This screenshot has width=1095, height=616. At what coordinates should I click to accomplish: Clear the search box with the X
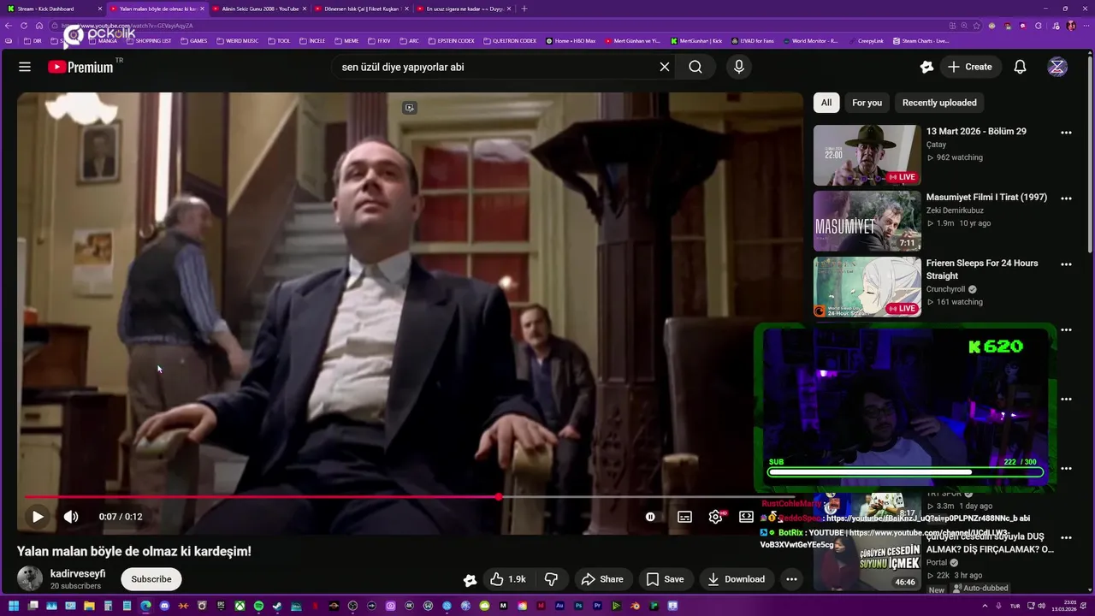[664, 67]
